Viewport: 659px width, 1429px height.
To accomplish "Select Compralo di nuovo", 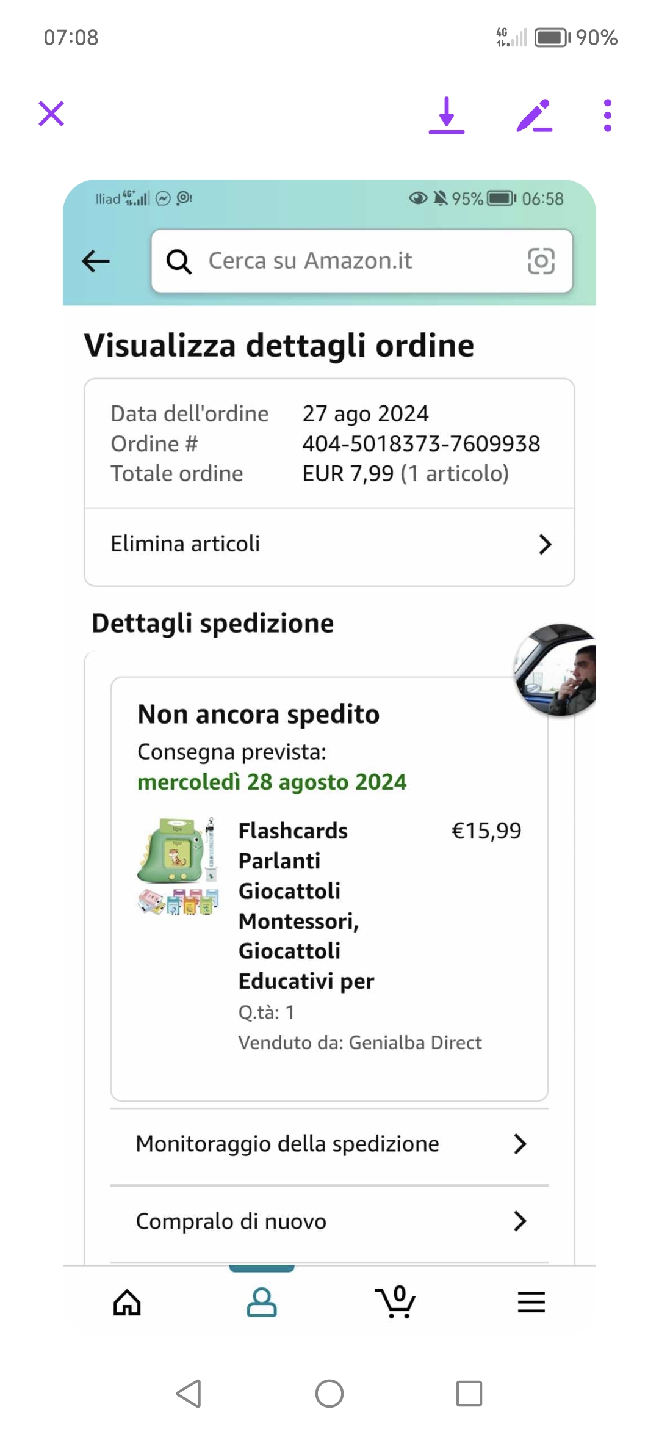I will tap(329, 1221).
